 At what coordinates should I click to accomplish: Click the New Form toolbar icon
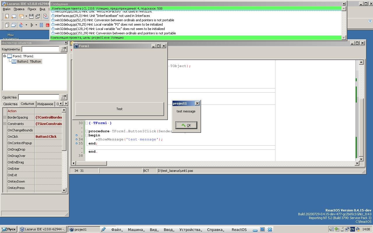14,16
